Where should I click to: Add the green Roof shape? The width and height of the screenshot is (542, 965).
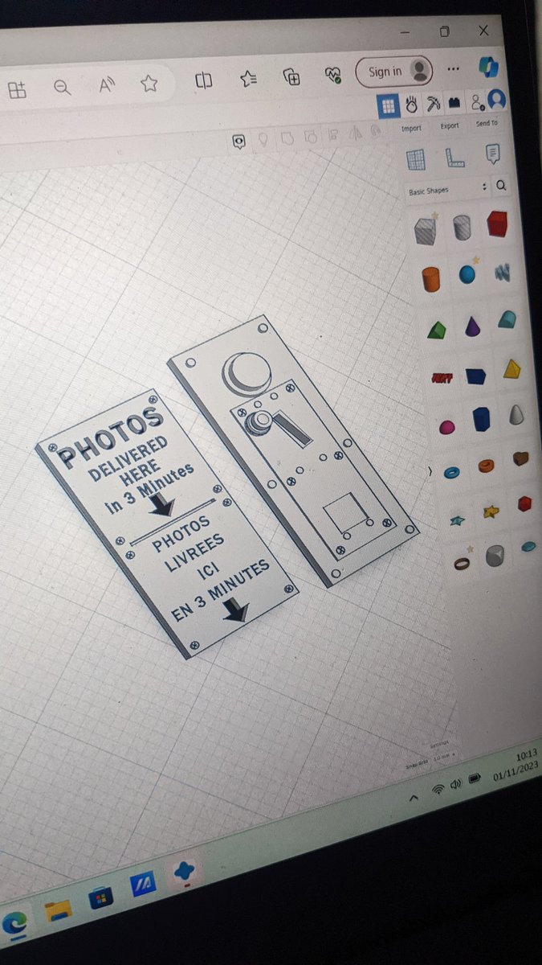coord(436,330)
